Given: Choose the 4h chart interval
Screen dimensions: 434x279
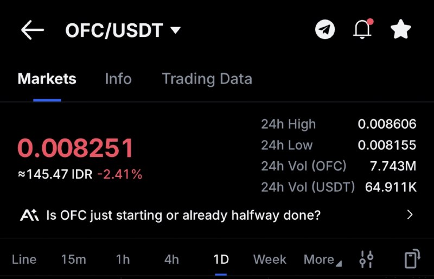Looking at the screenshot, I should coord(171,259).
